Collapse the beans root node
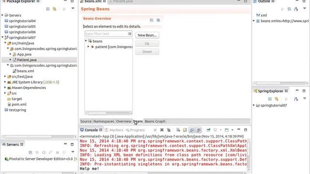310x174 pixels. click(x=86, y=41)
